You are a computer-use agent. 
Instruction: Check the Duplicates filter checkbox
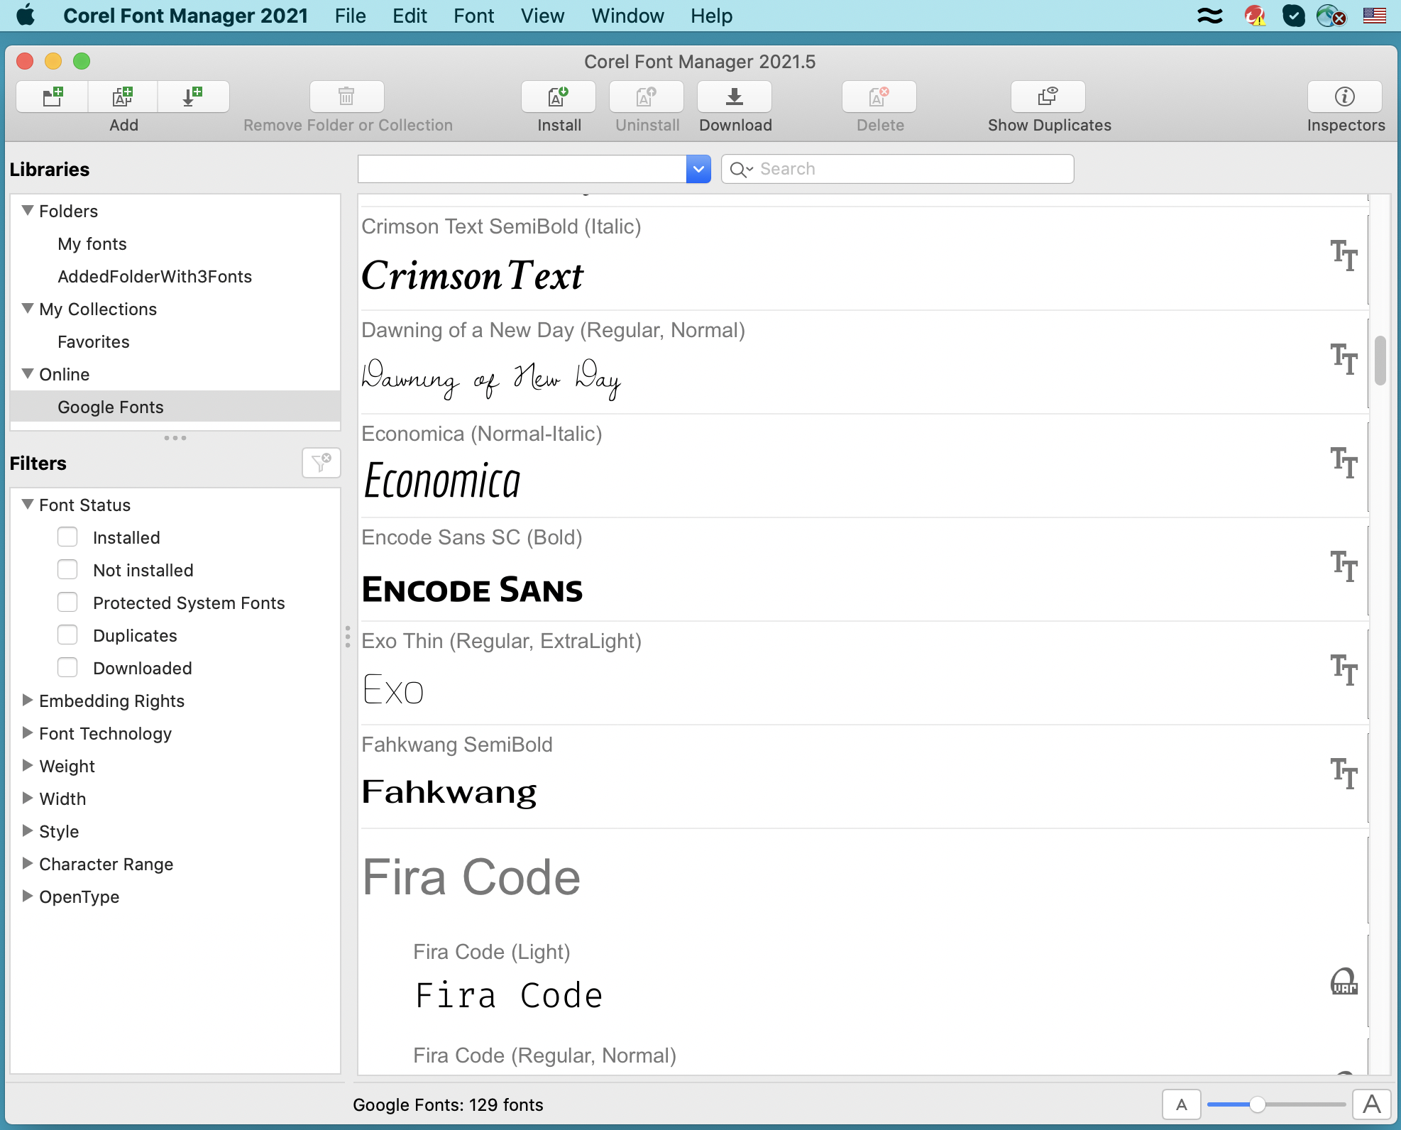point(67,635)
